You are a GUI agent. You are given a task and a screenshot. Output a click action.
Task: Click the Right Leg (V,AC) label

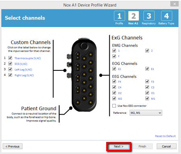(x=24, y=75)
